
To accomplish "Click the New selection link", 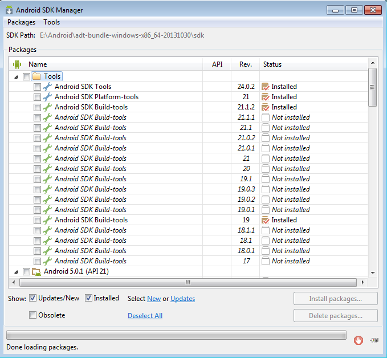I will [x=154, y=299].
